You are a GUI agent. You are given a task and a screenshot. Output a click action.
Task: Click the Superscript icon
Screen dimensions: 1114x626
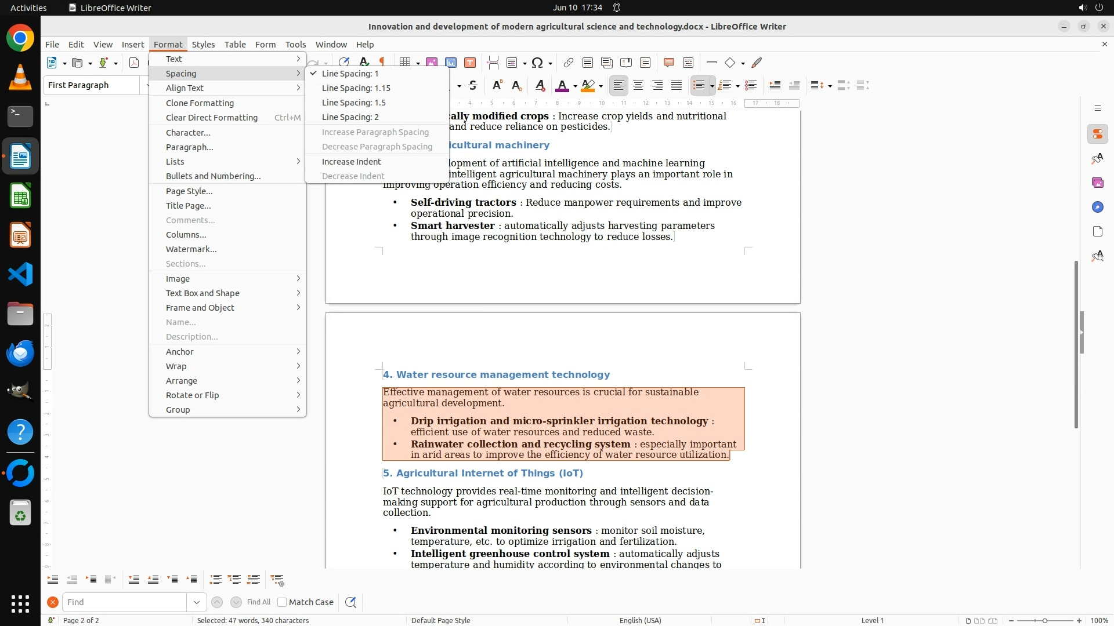497,86
